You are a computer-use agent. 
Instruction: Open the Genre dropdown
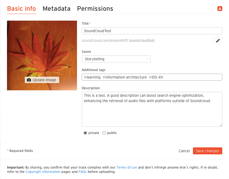(116, 59)
